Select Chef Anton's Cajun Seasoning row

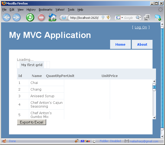pos(41,104)
